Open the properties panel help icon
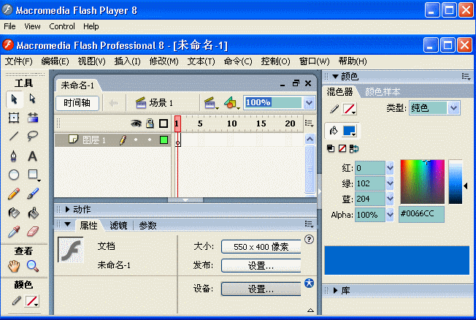 coord(309,240)
